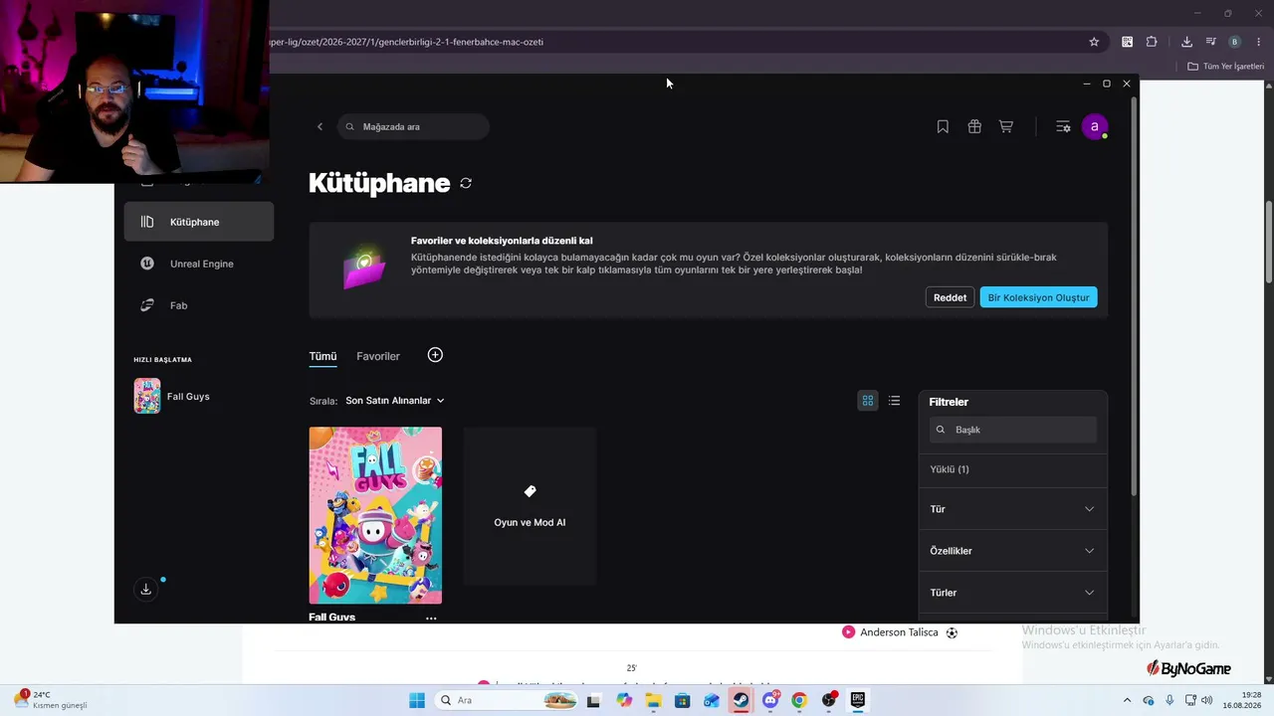Image resolution: width=1274 pixels, height=716 pixels.
Task: Focus the Başlık filter search field
Action: click(1013, 430)
